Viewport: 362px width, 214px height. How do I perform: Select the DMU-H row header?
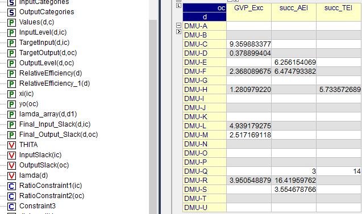[x=205, y=90]
